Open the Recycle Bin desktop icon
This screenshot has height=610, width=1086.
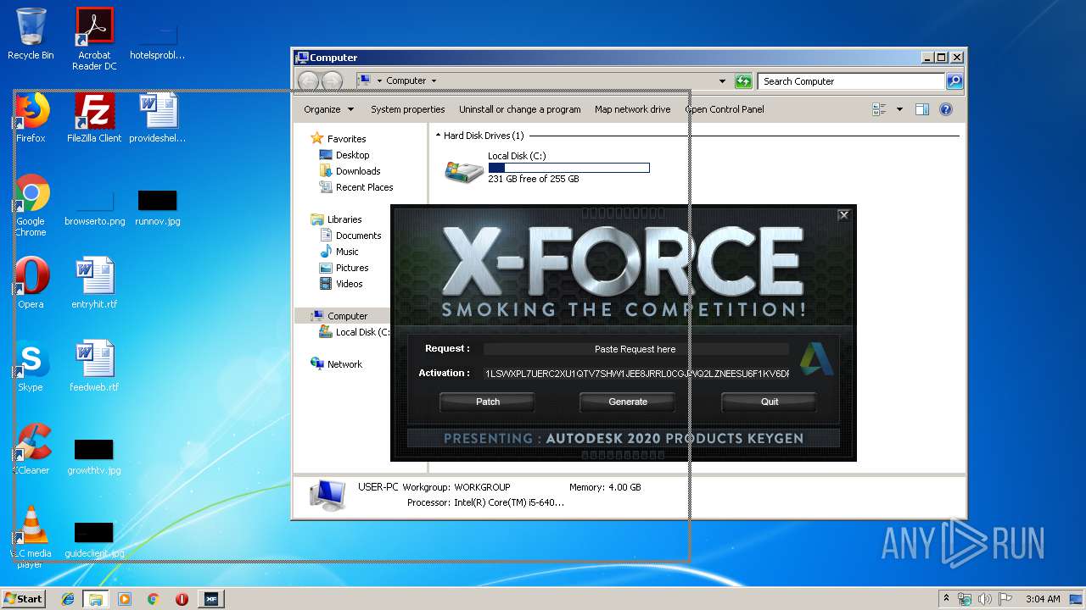(x=31, y=34)
